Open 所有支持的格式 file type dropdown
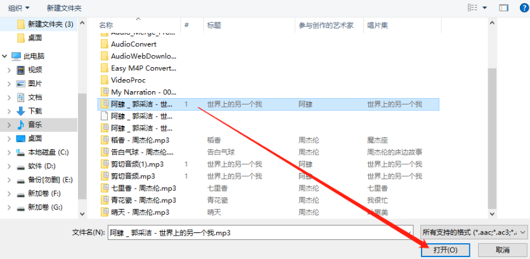The image size is (530, 259). [x=474, y=232]
